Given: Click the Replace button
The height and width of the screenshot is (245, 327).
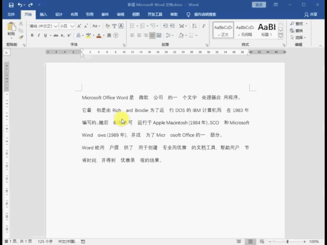Looking at the screenshot, I should point(296,31).
